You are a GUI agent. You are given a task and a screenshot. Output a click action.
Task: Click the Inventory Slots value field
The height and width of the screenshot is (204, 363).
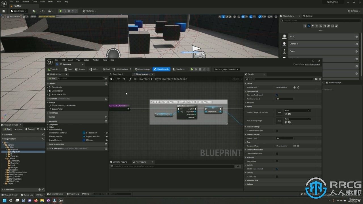284,138
